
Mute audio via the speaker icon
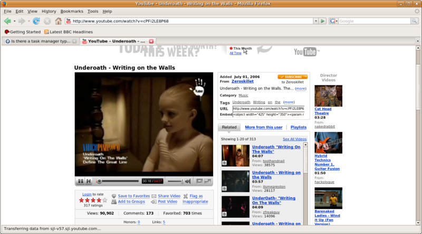[x=188, y=181]
